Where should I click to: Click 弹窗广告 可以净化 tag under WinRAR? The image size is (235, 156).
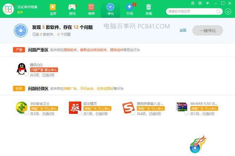coord(204,108)
